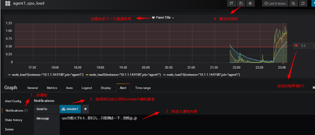Refresh the dashboard with the refresh icon
Viewport: 315px width, 135px height.
pyautogui.click(x=303, y=3)
